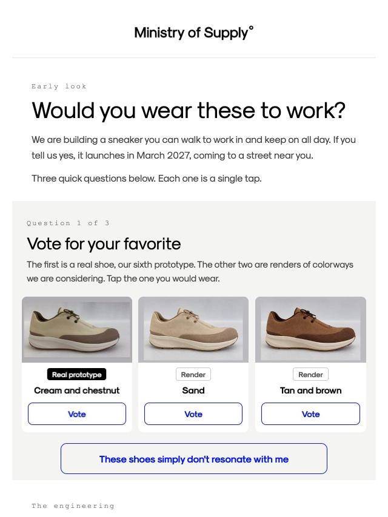This screenshot has width=388, height=517.
Task: Click the 'Three quick questions below' sentence
Action: [x=147, y=179]
